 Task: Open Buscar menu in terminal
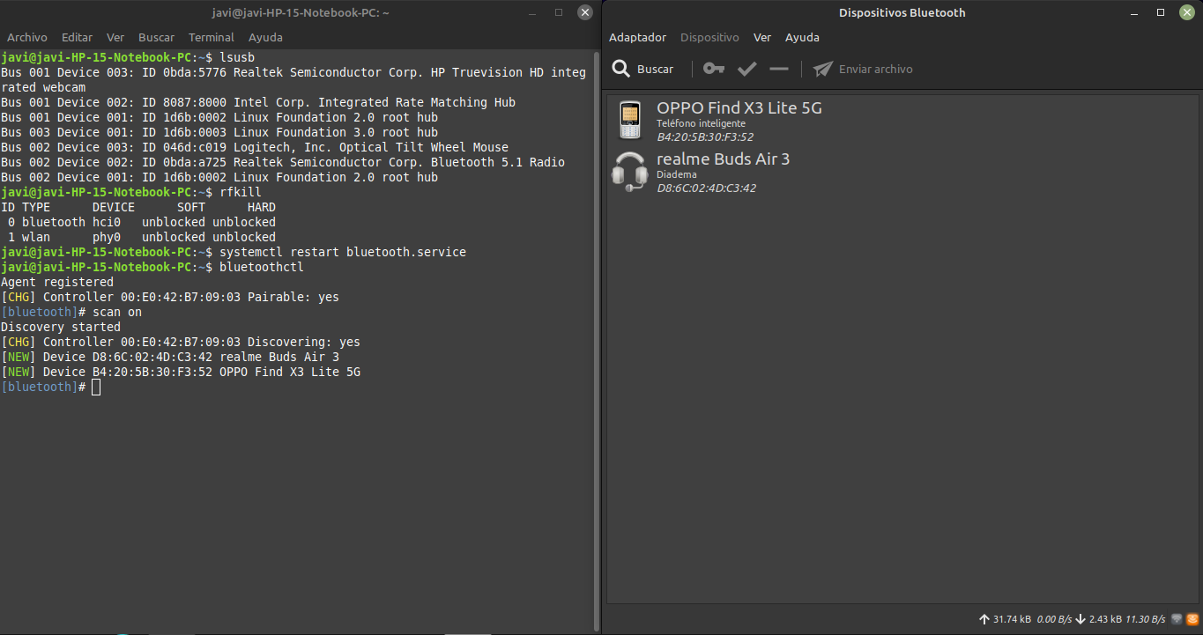pyautogui.click(x=156, y=38)
